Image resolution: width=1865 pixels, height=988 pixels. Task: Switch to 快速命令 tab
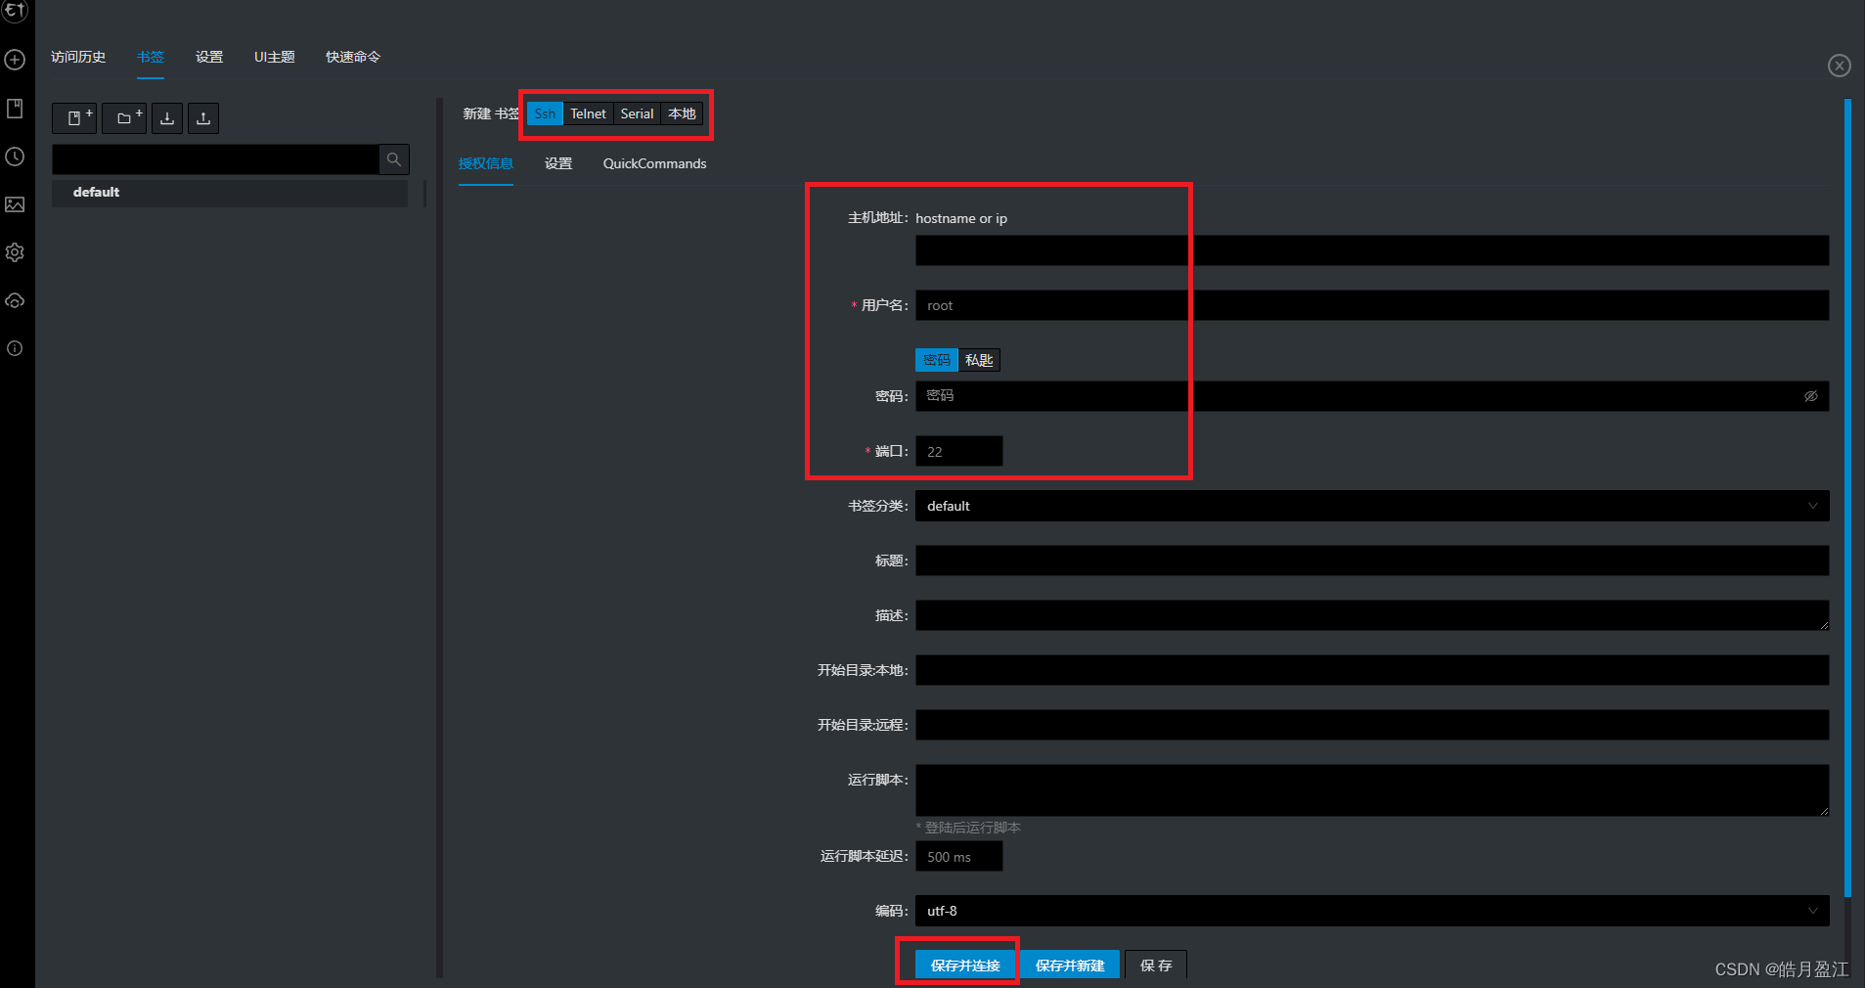[353, 57]
